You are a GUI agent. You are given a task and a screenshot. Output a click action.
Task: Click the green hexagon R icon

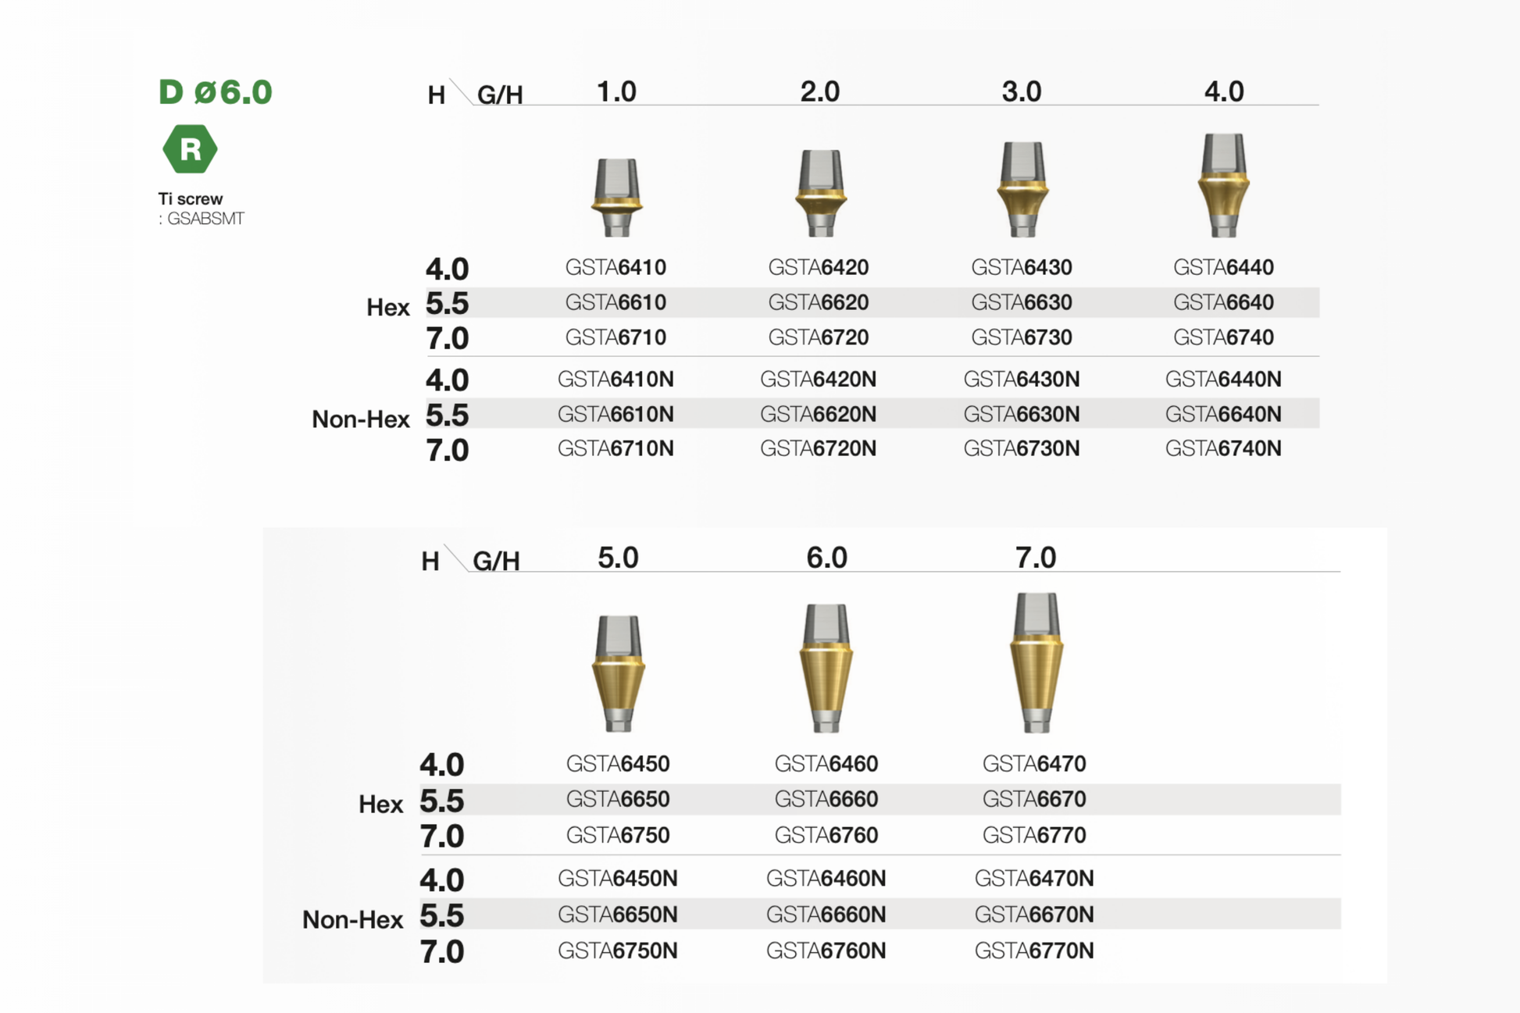190,149
